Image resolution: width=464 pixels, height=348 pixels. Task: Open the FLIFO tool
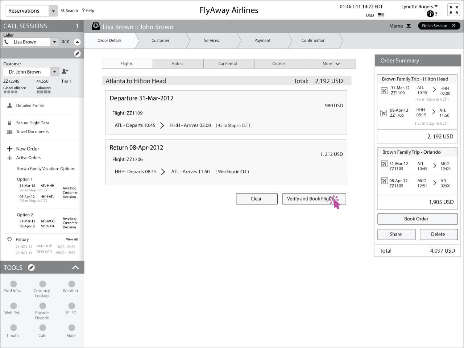pos(71,306)
